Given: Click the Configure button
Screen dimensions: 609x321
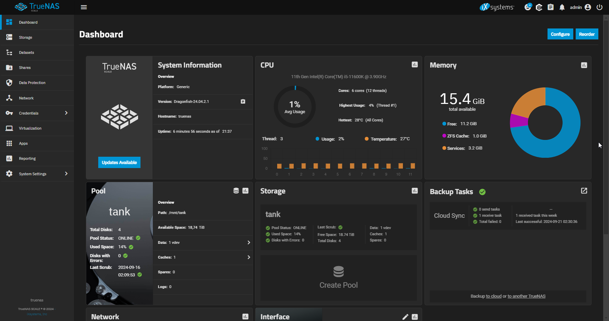Looking at the screenshot, I should click(x=560, y=34).
